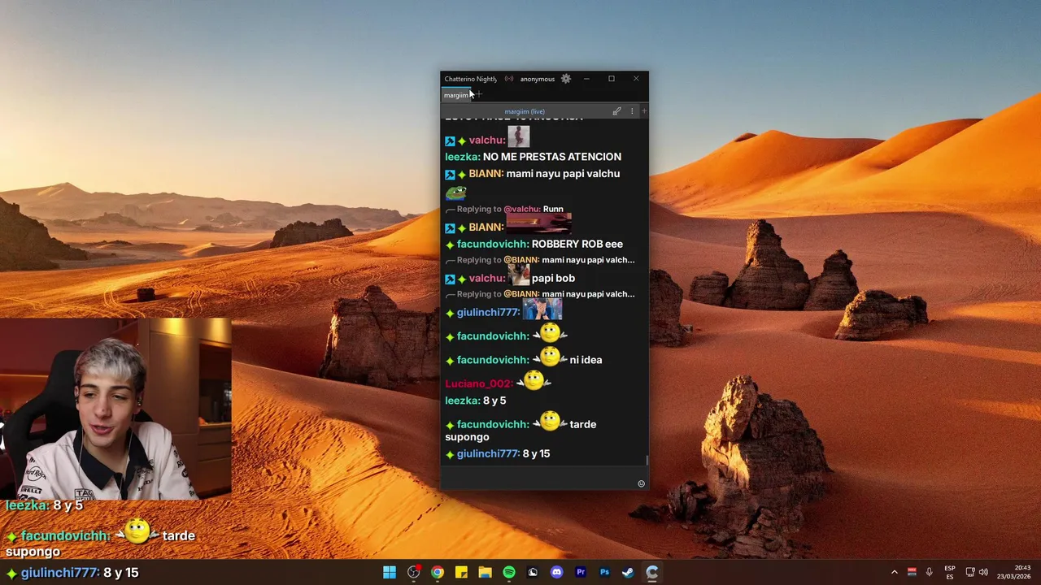1041x585 pixels.
Task: Open Premiere Pro from taskbar
Action: click(x=581, y=572)
